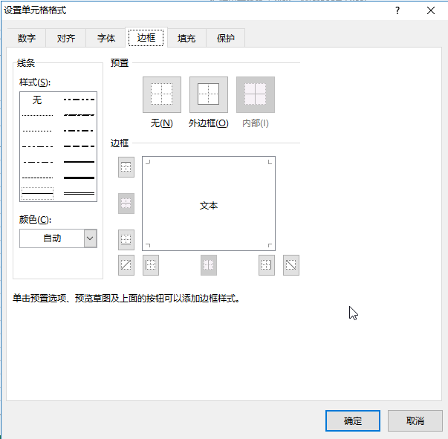The height and width of the screenshot is (439, 448).
Task: Toggle the top border button
Action: click(x=126, y=168)
